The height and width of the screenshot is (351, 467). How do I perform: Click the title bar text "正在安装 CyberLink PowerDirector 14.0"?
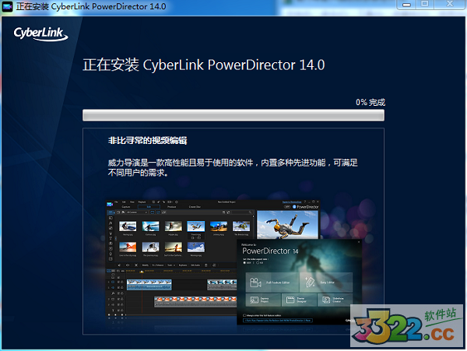point(91,6)
